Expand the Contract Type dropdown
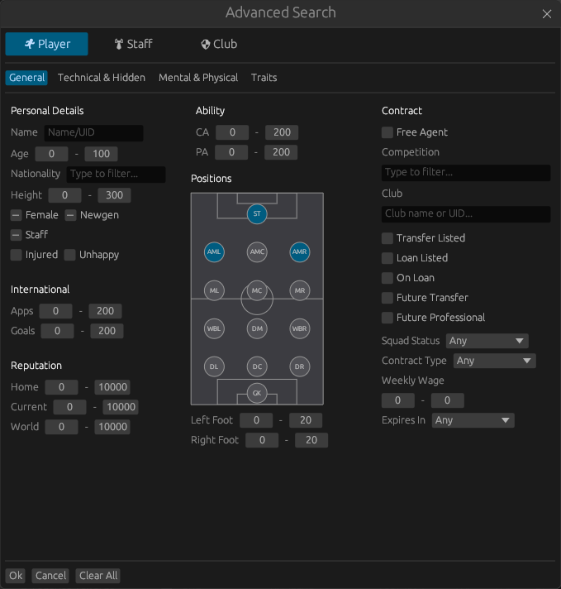 (x=494, y=361)
